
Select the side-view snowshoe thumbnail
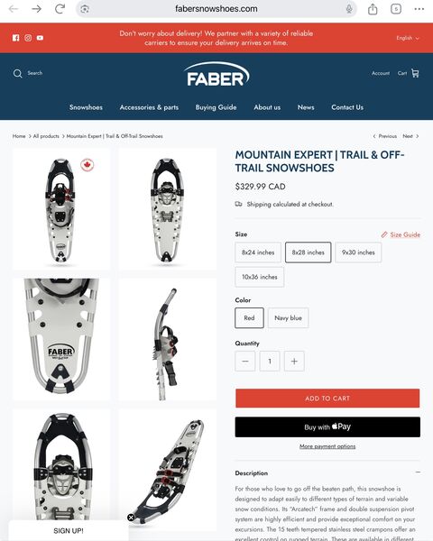(x=168, y=340)
